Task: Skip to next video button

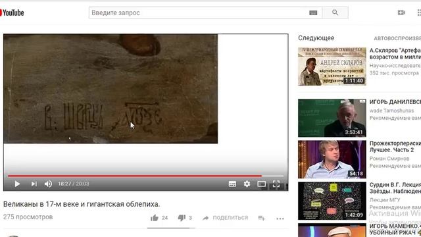Action: (34, 184)
